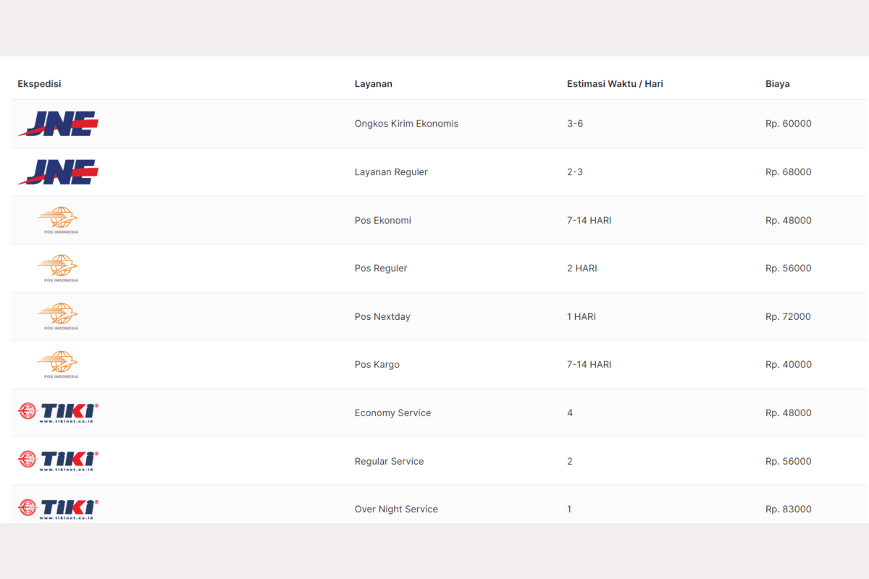The width and height of the screenshot is (869, 579).
Task: Click the Ekspedisi column header
Action: click(x=39, y=84)
